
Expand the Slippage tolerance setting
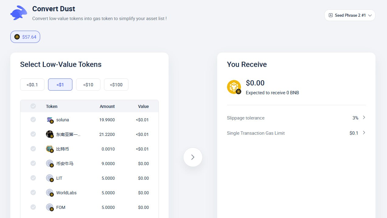(x=296, y=118)
